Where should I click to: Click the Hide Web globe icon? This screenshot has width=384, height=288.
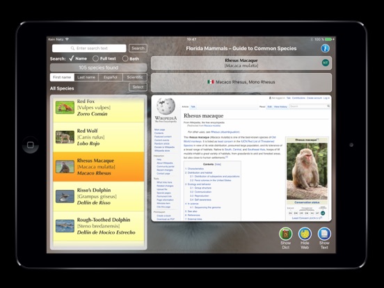point(305,234)
